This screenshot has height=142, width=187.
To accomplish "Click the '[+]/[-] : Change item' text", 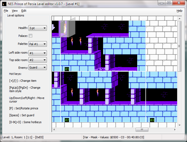I will (x=23, y=81).
